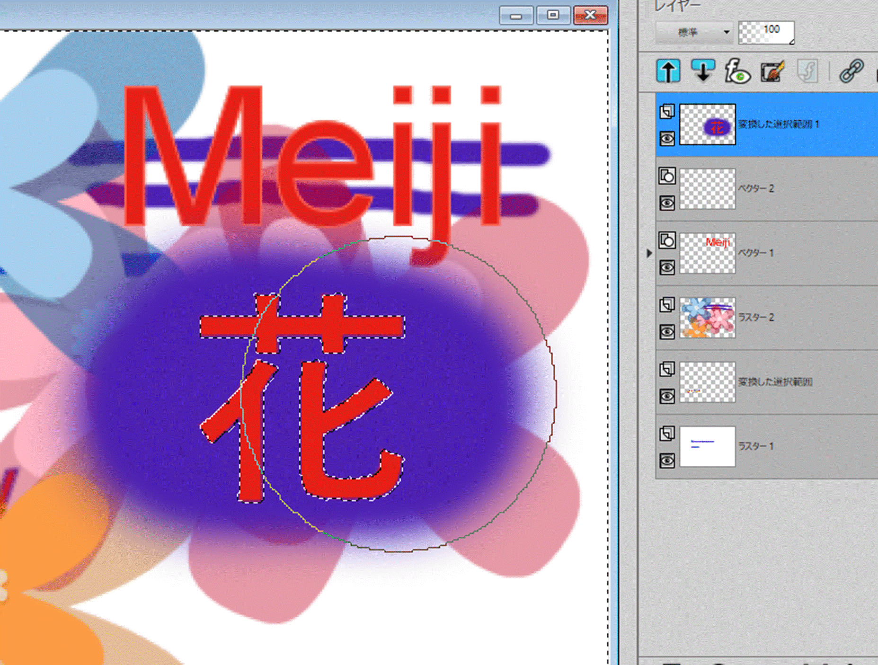The width and height of the screenshot is (878, 665).
Task: Click the greyed-out script layer icon
Action: [x=807, y=71]
